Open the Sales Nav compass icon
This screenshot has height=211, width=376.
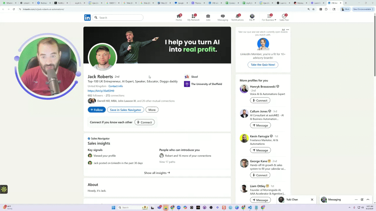point(284,18)
